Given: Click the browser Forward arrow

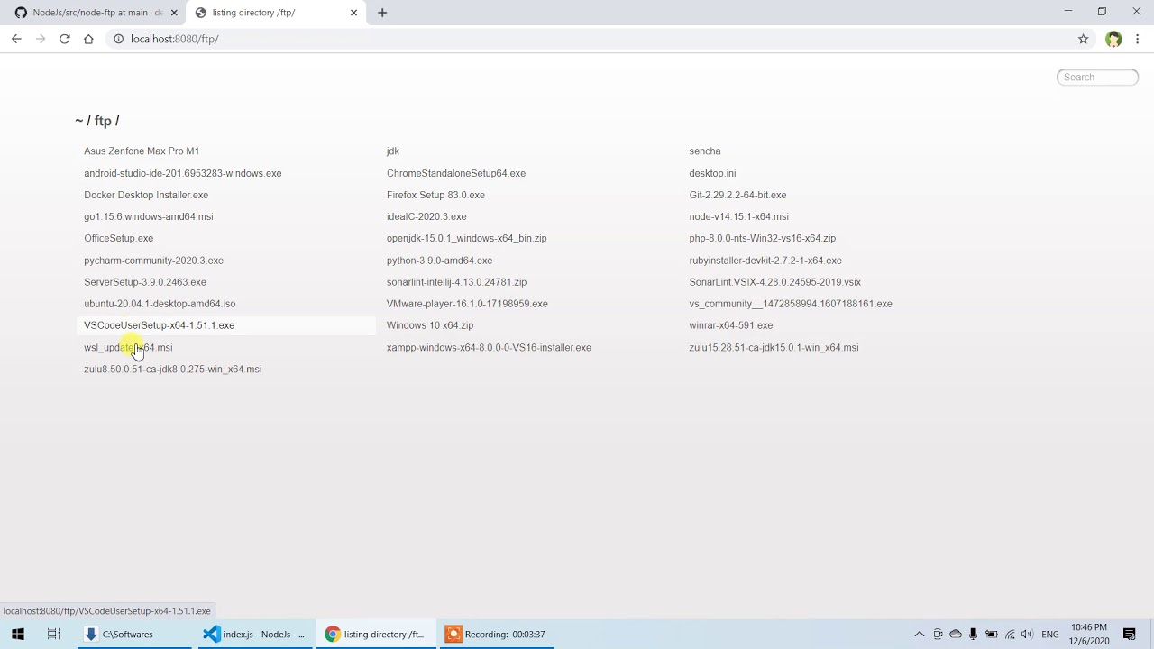Looking at the screenshot, I should click(41, 39).
